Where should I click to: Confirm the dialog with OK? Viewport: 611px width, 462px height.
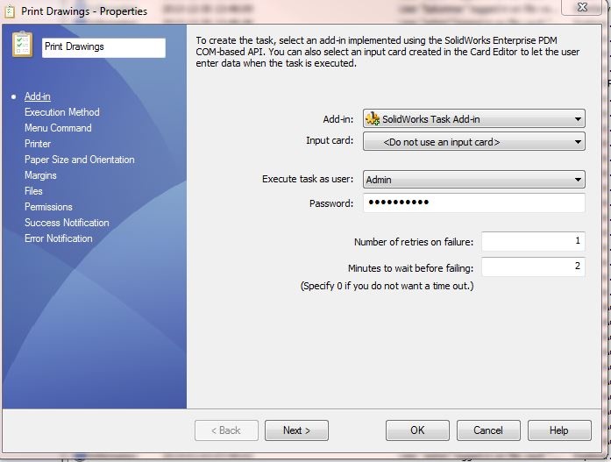[417, 430]
